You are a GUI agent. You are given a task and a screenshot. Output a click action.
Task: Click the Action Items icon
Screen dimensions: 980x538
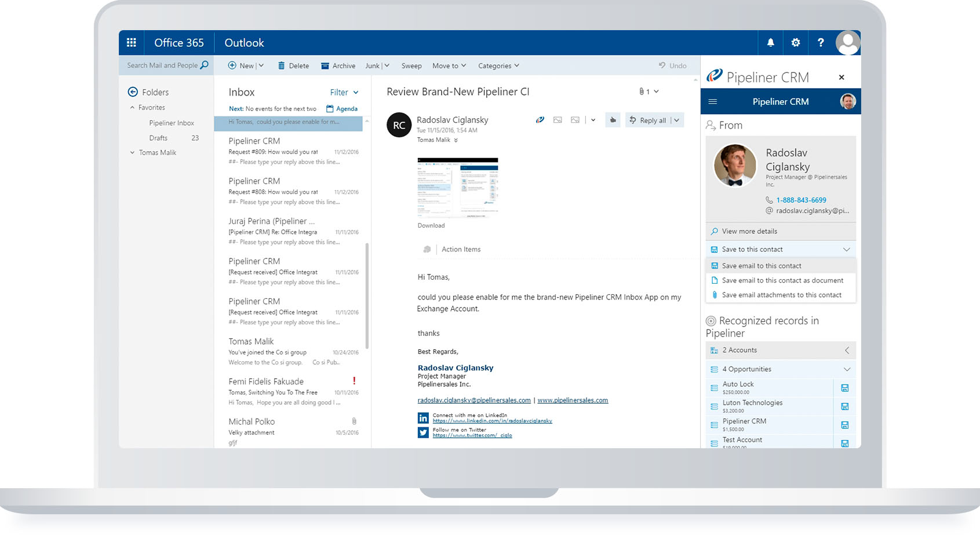tap(427, 249)
